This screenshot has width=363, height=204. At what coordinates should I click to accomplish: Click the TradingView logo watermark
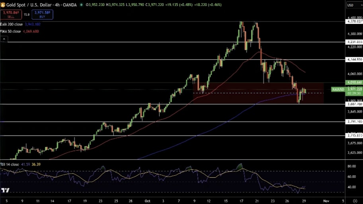[5, 190]
